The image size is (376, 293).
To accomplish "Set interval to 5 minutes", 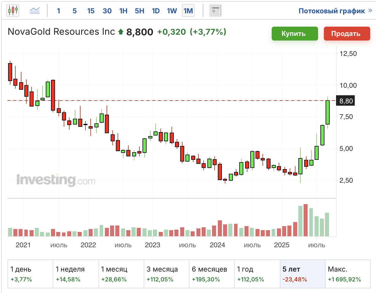I will (74, 11).
